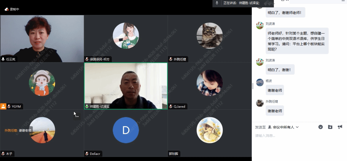Click the muted mic icon for Q.Jared

171,106
